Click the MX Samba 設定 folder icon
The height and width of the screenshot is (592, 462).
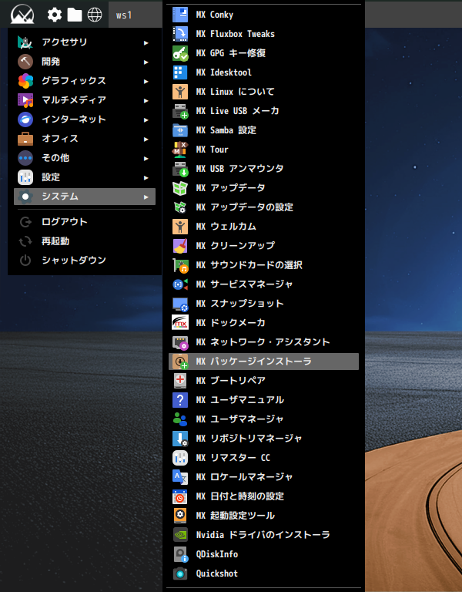point(180,130)
